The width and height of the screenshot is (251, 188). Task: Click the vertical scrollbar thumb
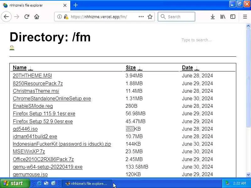[248, 78]
